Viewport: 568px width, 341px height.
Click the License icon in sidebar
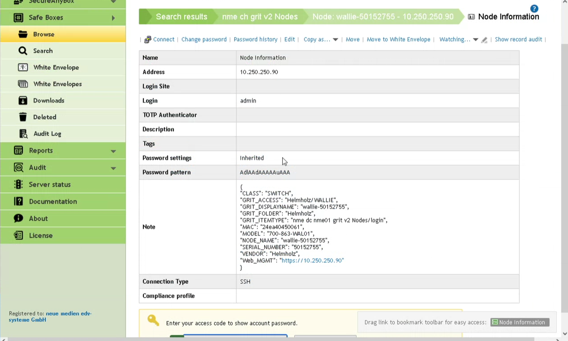[18, 235]
